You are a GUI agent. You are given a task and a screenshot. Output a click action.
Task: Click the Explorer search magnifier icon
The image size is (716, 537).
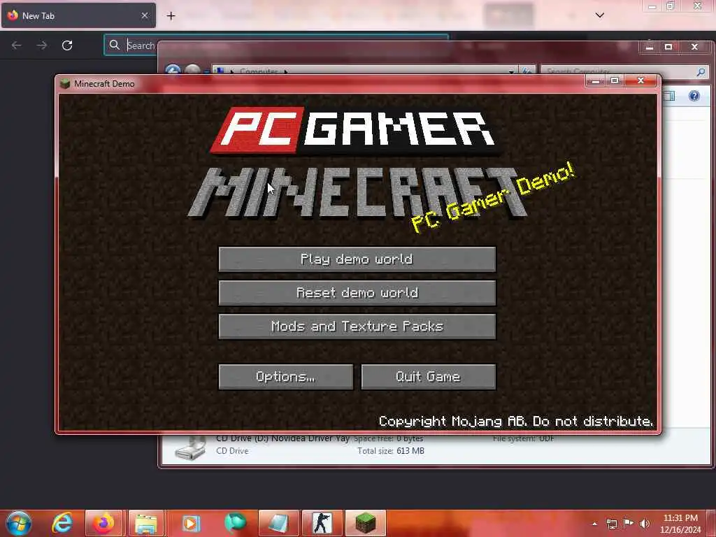tap(701, 72)
